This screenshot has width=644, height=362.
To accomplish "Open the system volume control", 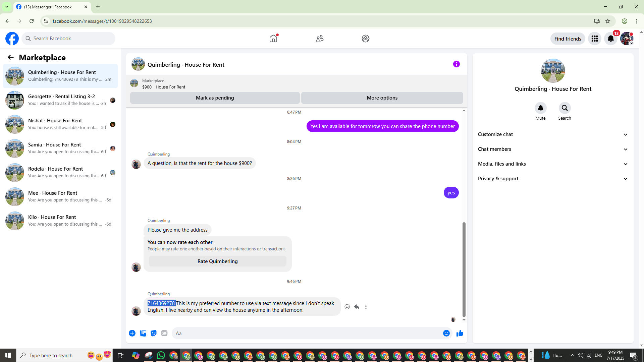I will point(581,355).
